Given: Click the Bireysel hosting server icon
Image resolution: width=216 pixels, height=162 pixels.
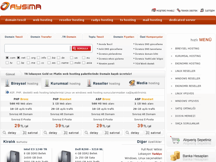Looking at the screenshot, I should 7,83.
